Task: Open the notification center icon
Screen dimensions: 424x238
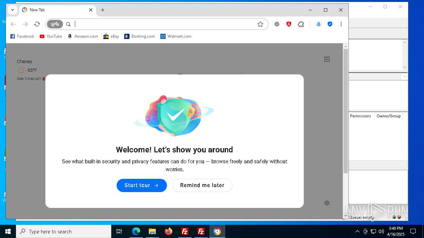Action: pos(413,231)
